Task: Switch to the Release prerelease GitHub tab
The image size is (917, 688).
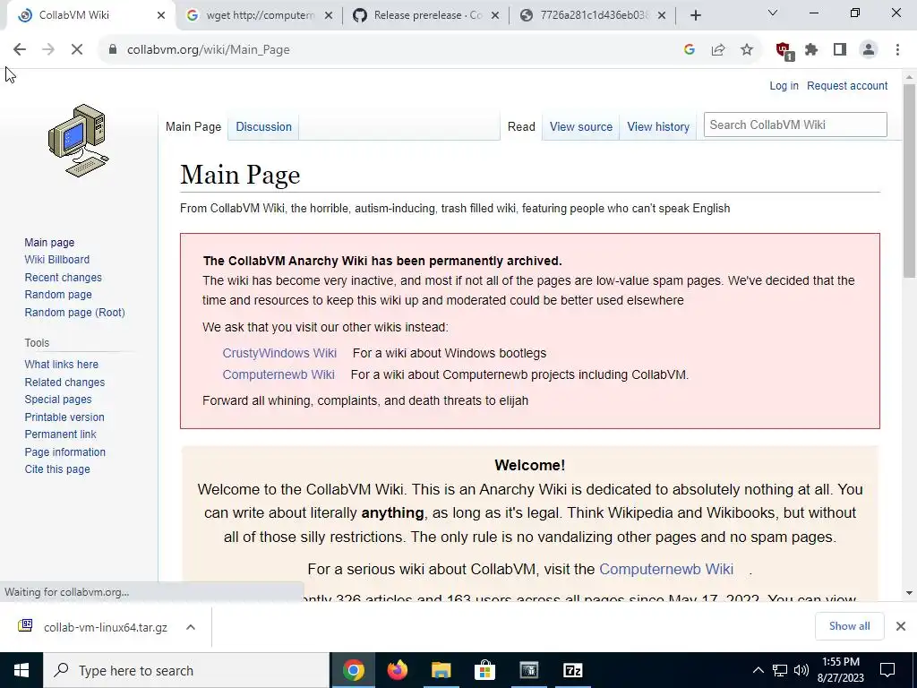Action: coord(427,15)
